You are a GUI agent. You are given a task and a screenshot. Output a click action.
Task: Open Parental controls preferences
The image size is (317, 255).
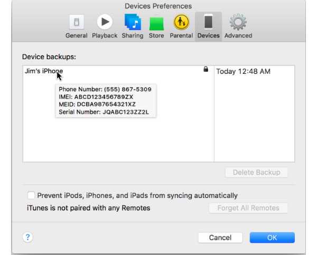click(181, 26)
